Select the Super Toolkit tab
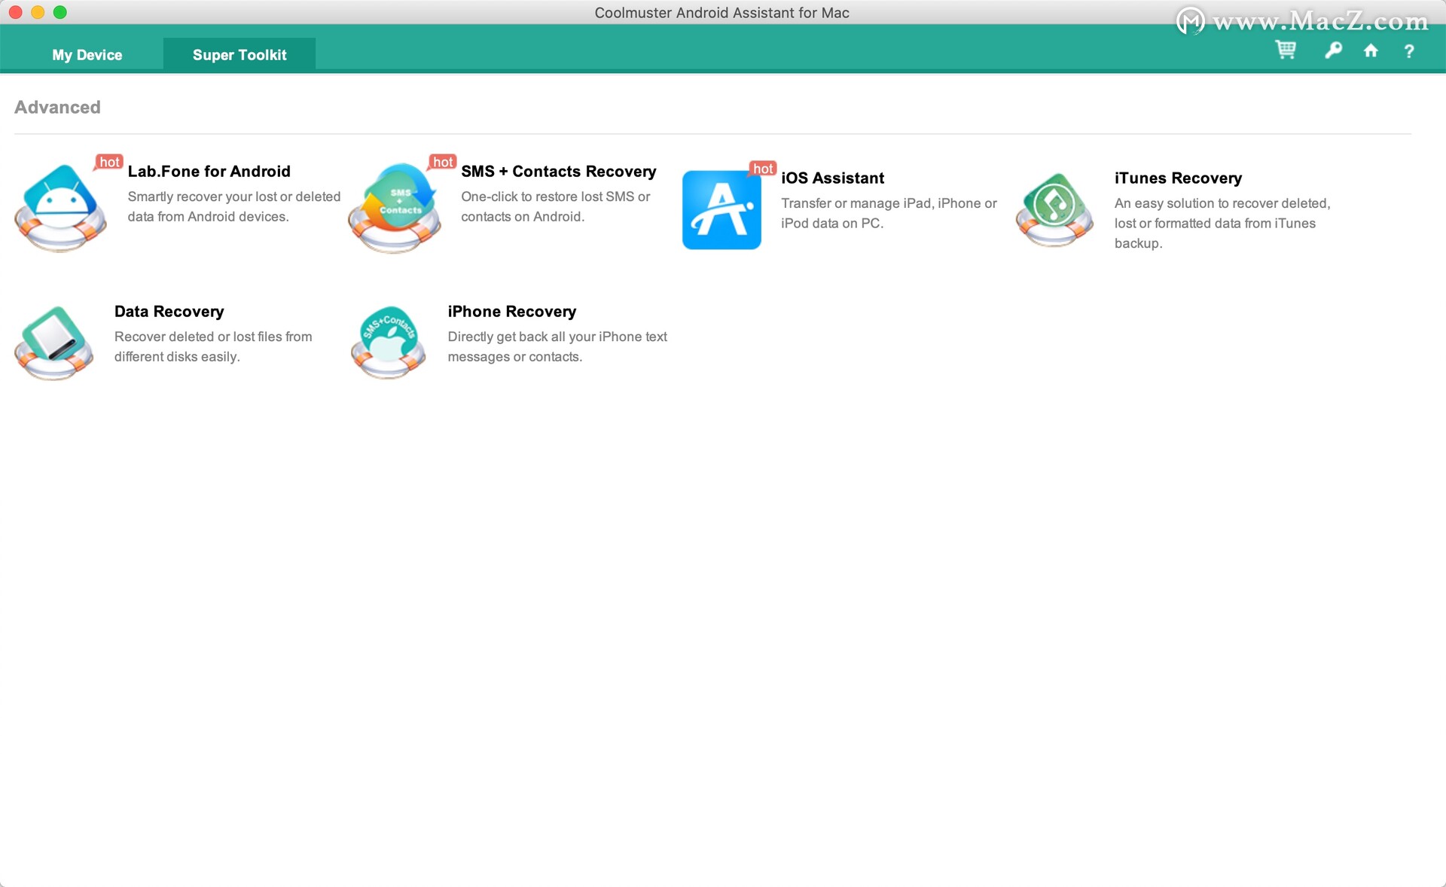 pyautogui.click(x=239, y=55)
